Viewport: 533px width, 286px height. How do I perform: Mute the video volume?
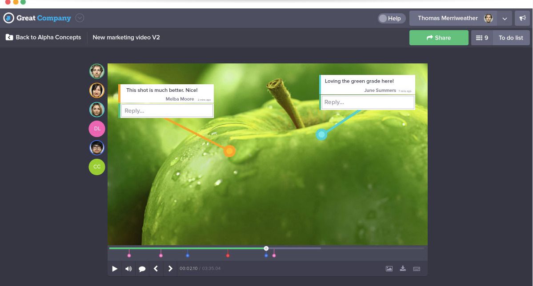128,268
